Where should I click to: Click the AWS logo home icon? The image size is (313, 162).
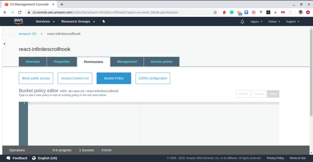[x=18, y=21]
